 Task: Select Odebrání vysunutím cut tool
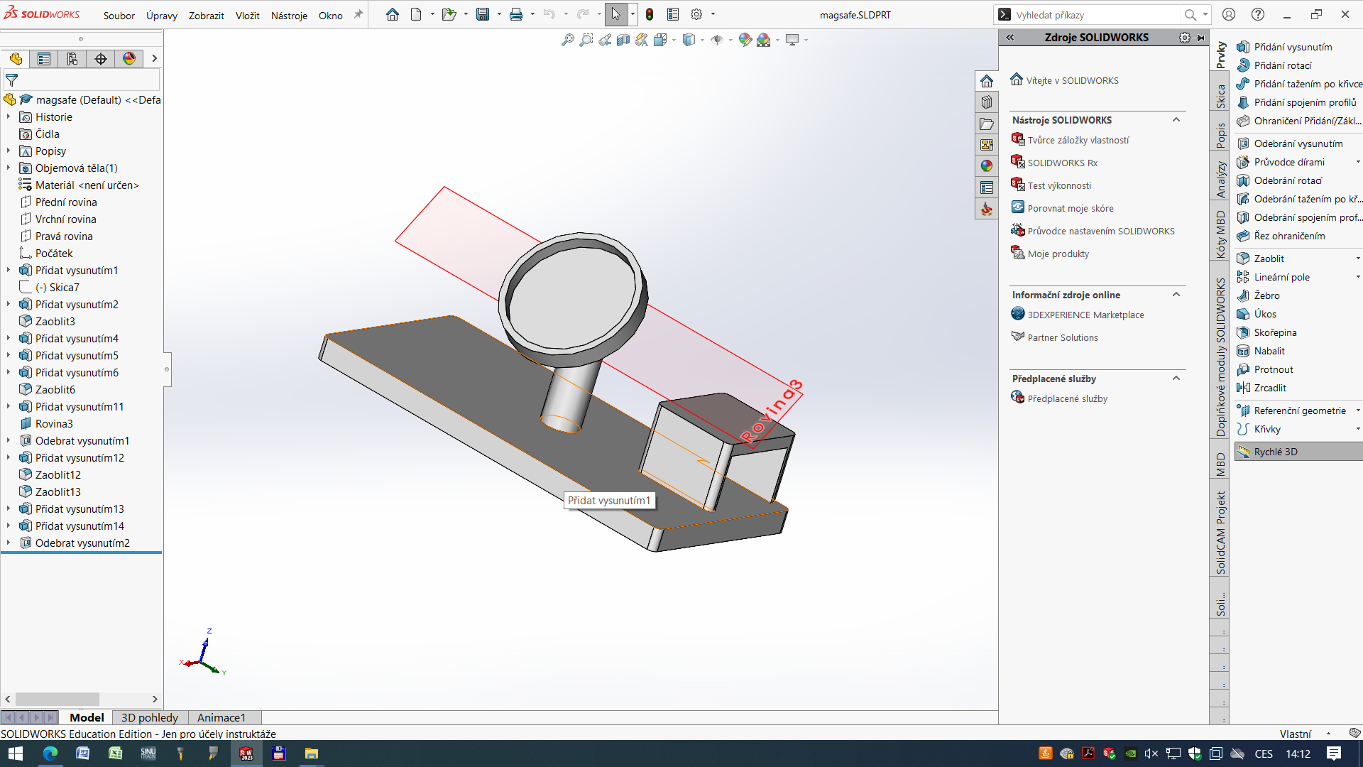click(x=1291, y=143)
